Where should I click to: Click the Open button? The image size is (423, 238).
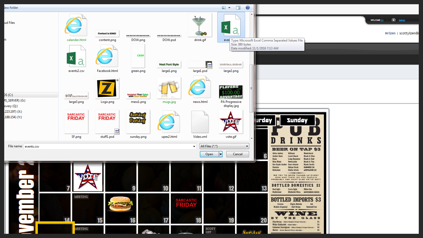[209, 154]
